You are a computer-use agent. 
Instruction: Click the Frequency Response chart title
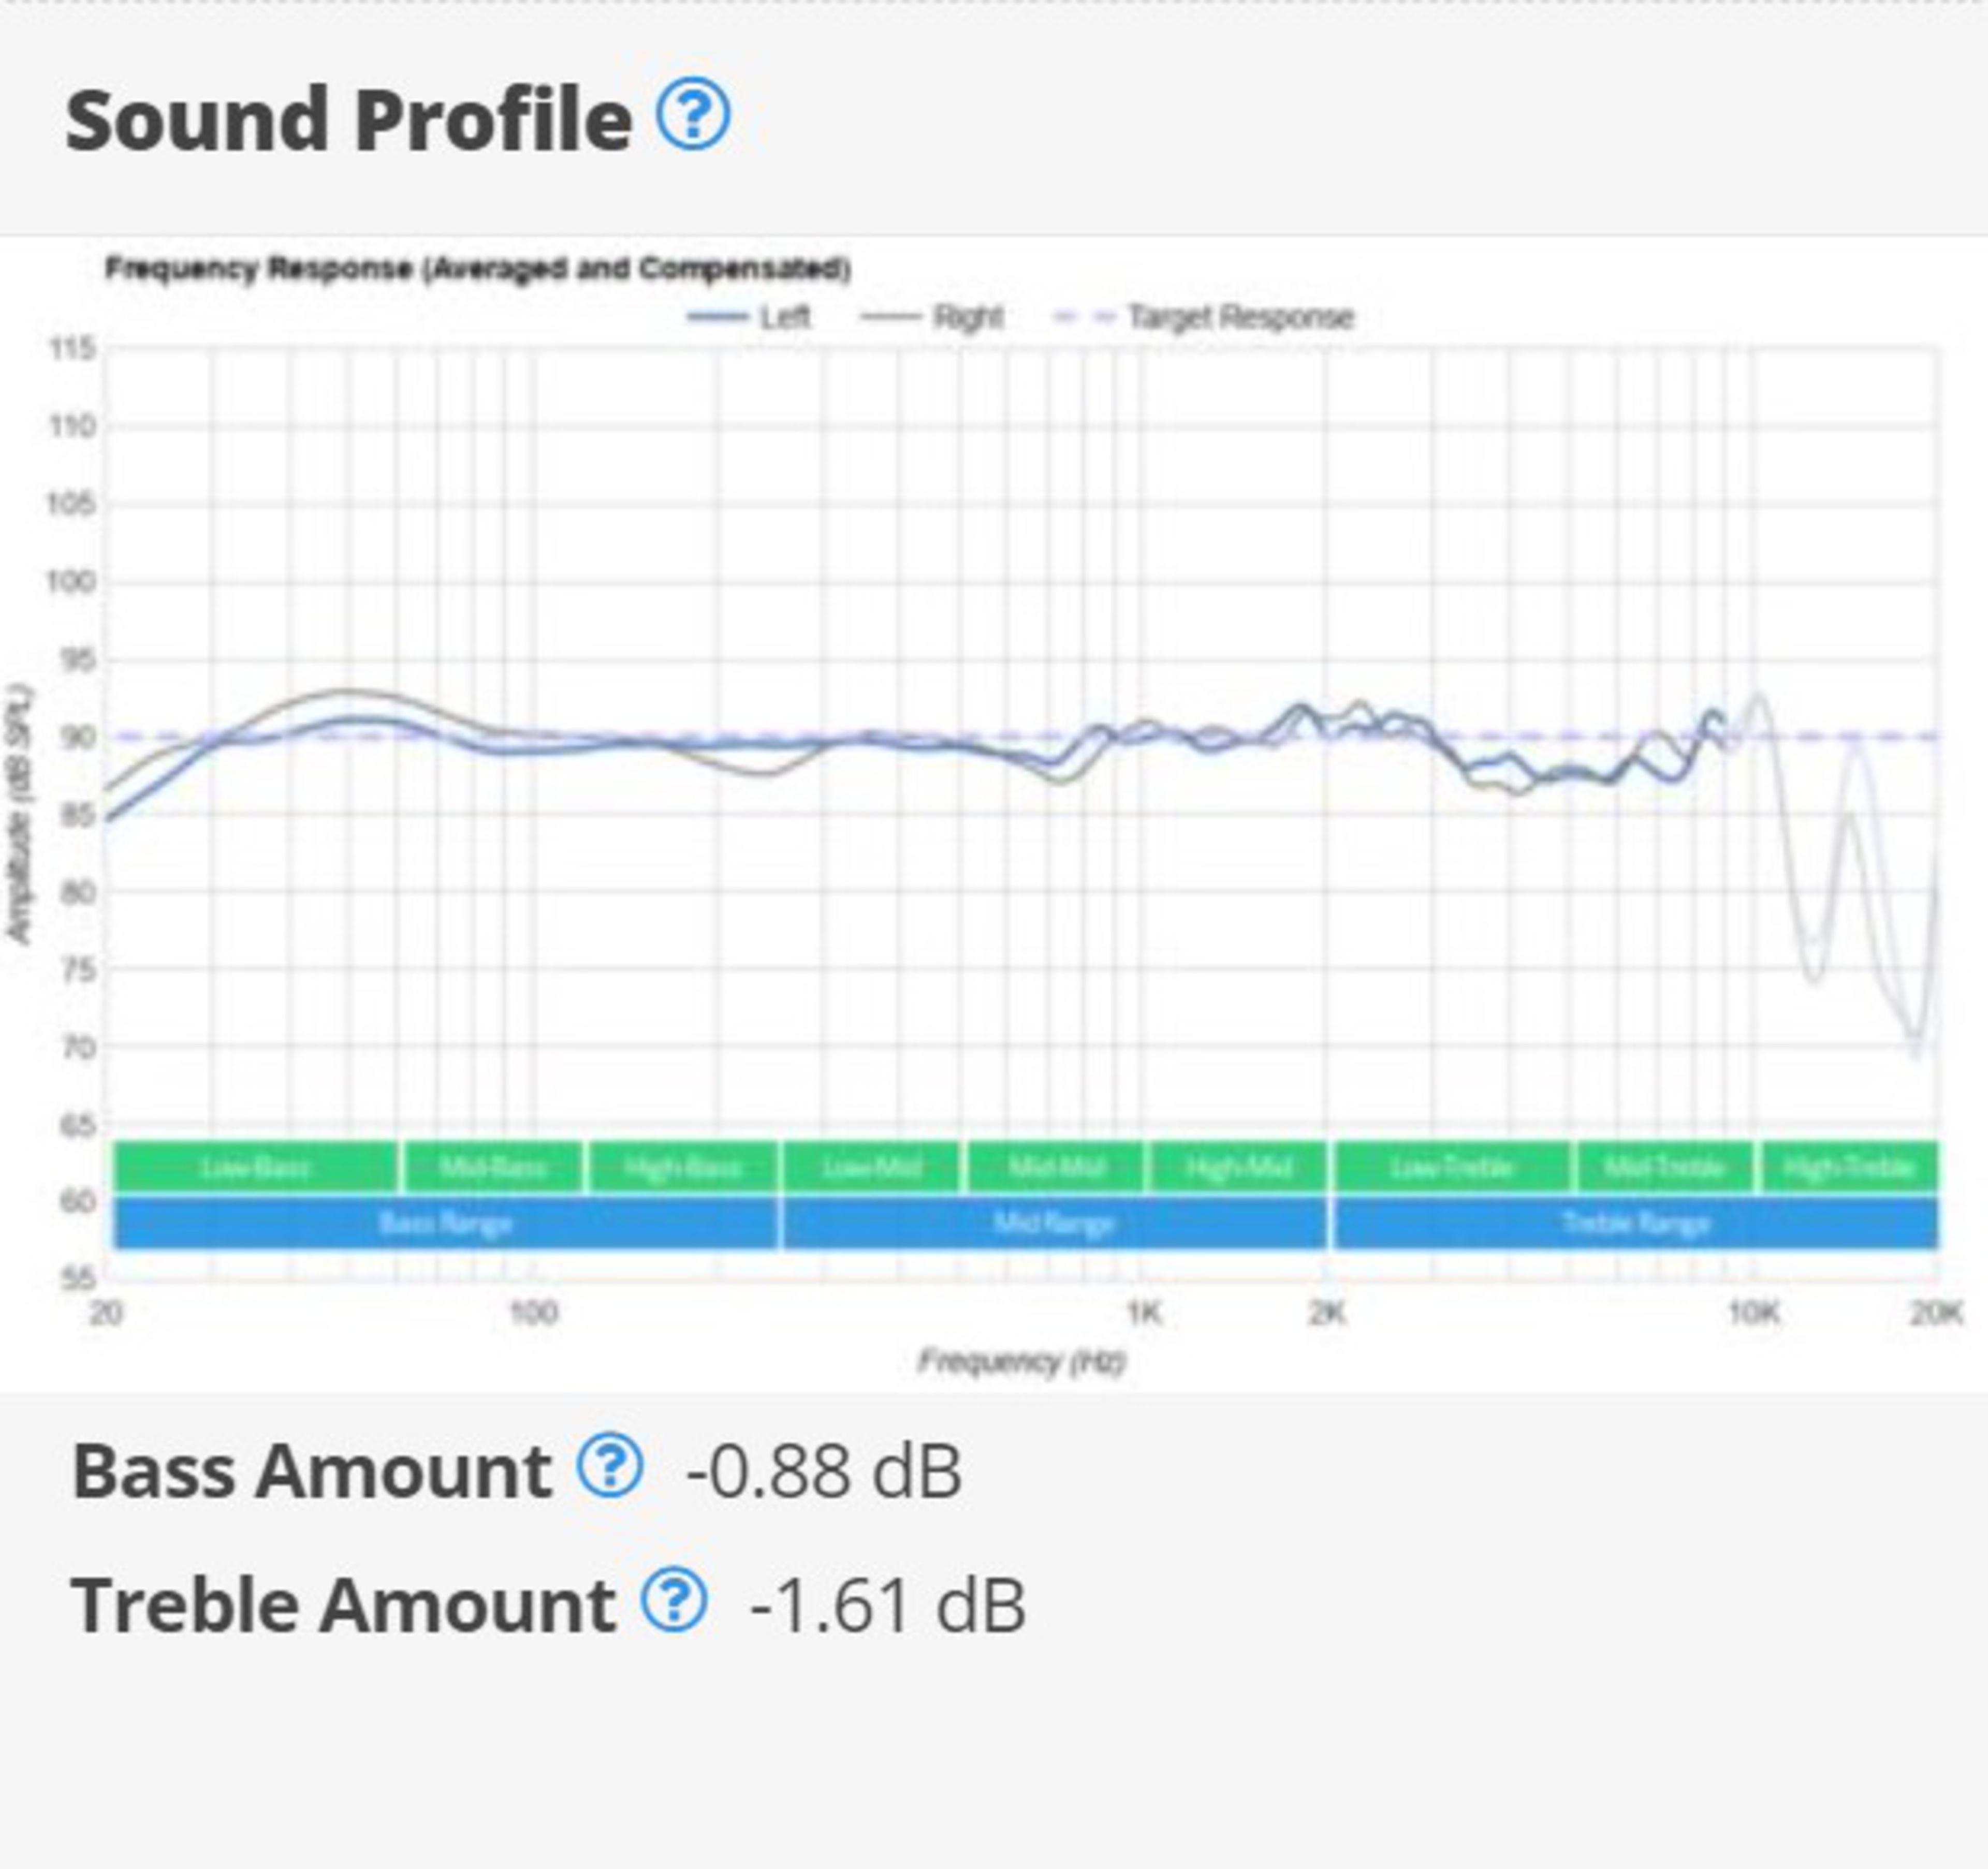478,269
